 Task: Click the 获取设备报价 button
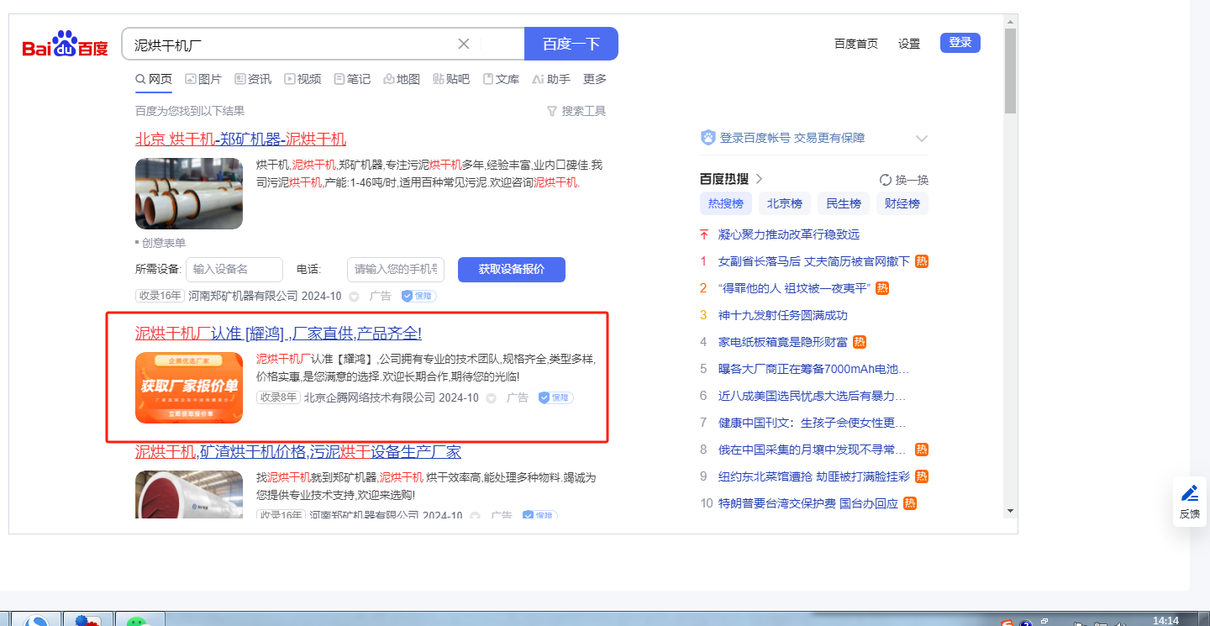click(511, 270)
